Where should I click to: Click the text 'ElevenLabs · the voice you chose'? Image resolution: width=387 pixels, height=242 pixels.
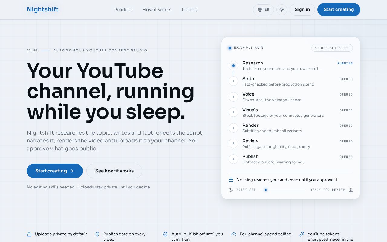(272, 100)
